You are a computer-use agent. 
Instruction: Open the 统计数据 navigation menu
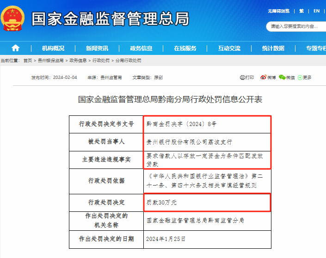pos(273,48)
